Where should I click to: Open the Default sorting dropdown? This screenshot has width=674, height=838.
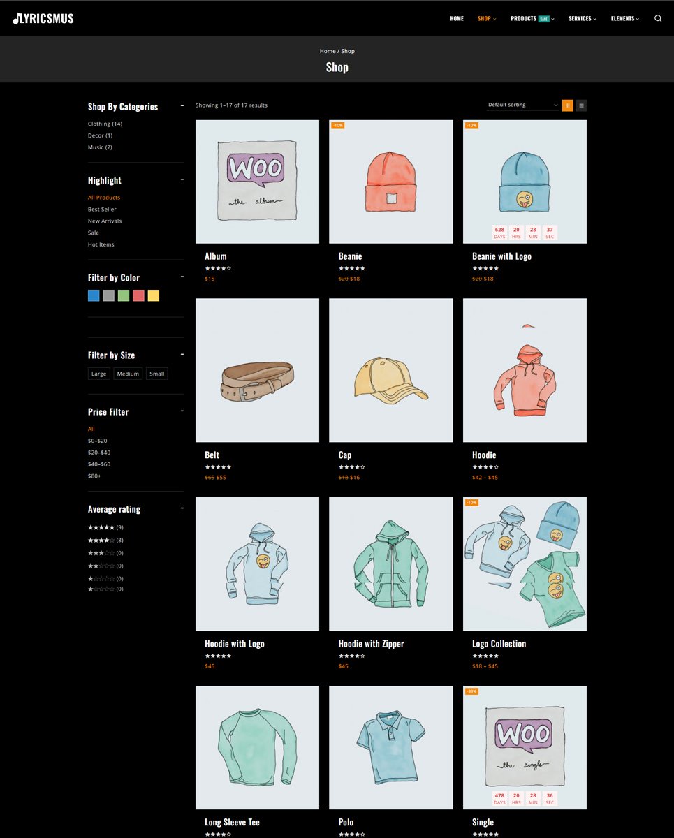coord(522,105)
